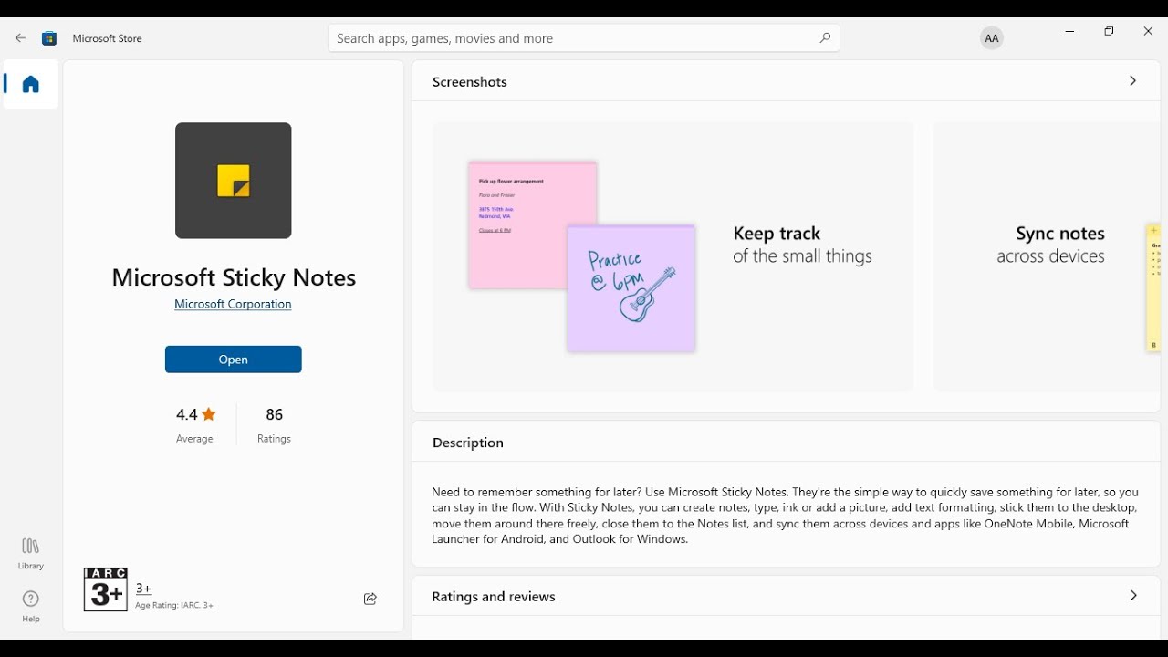Restore down the Store window
Image resolution: width=1168 pixels, height=657 pixels.
pyautogui.click(x=1110, y=32)
